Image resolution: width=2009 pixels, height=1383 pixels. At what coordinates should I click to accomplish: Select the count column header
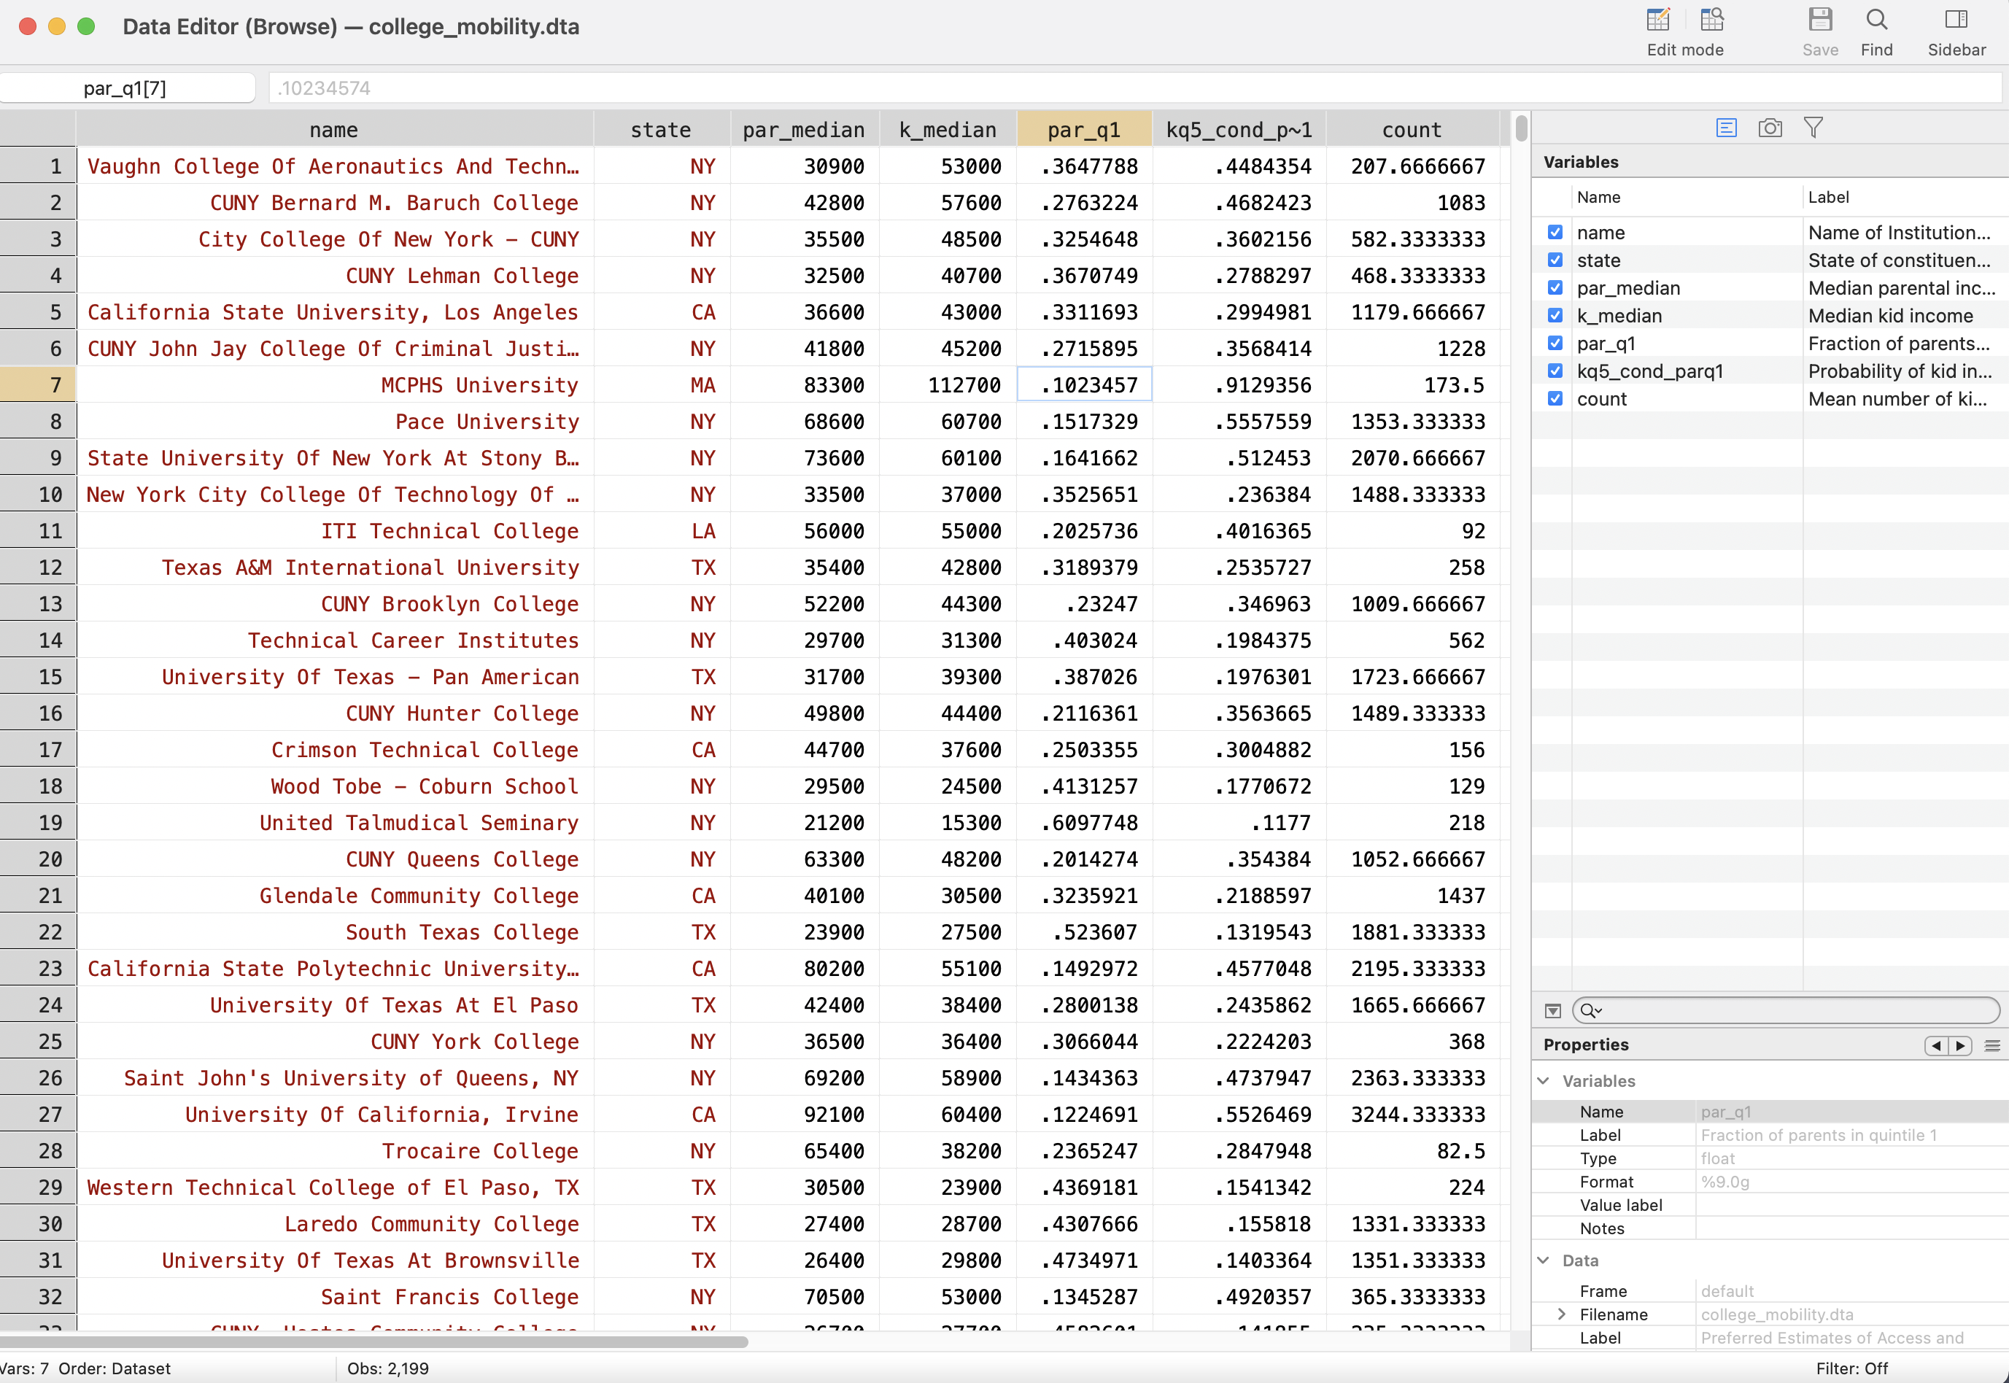pos(1412,129)
